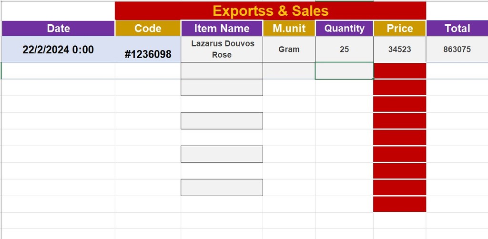488x239 pixels.
Task: Click the last red cell in Price column
Action: (x=400, y=204)
